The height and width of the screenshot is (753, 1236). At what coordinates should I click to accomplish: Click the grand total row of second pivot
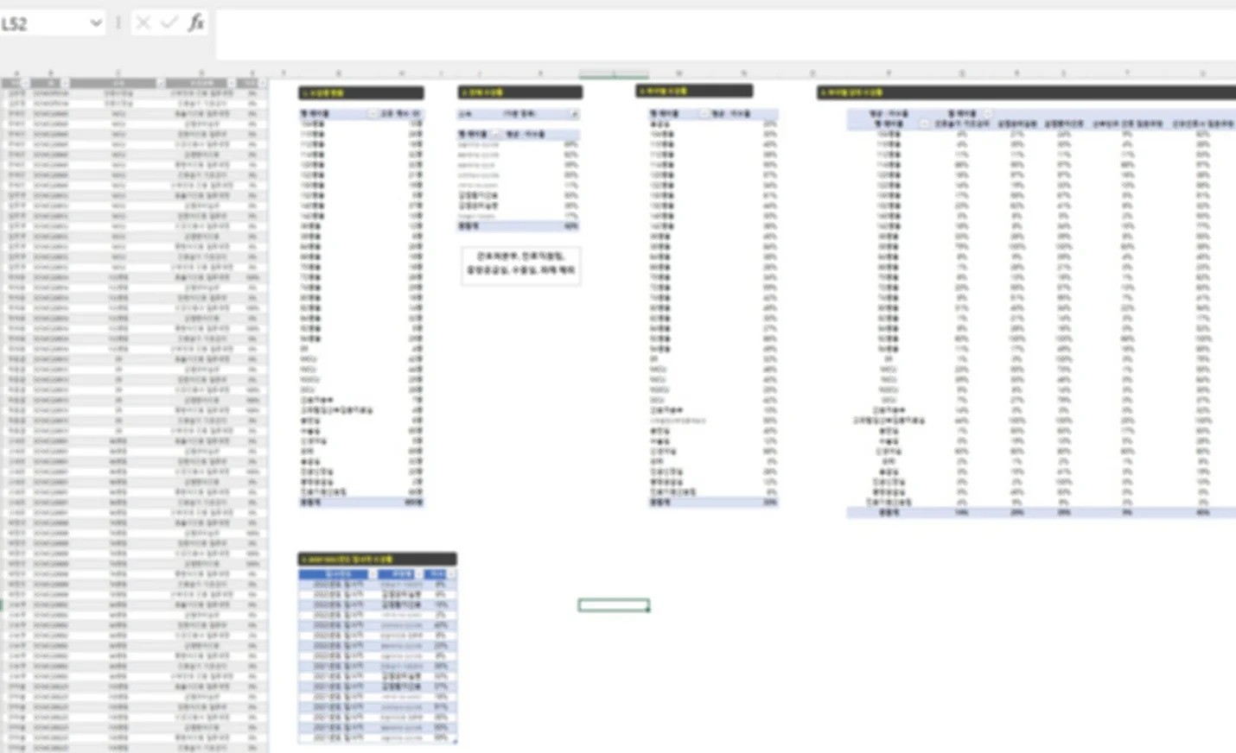tap(519, 226)
